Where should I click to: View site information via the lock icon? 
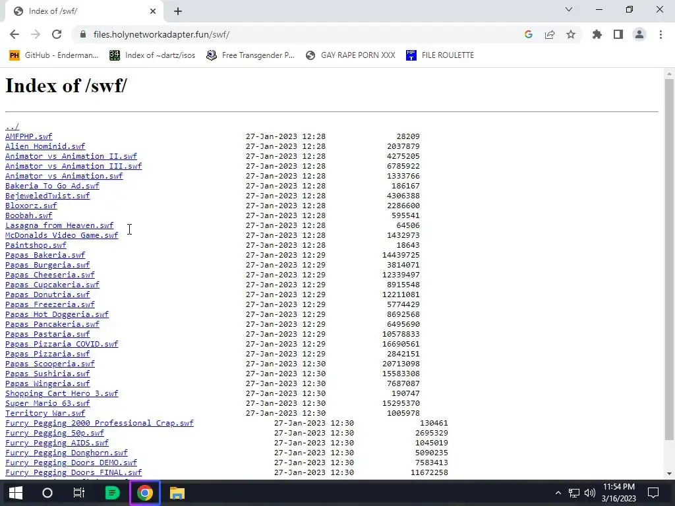click(83, 34)
